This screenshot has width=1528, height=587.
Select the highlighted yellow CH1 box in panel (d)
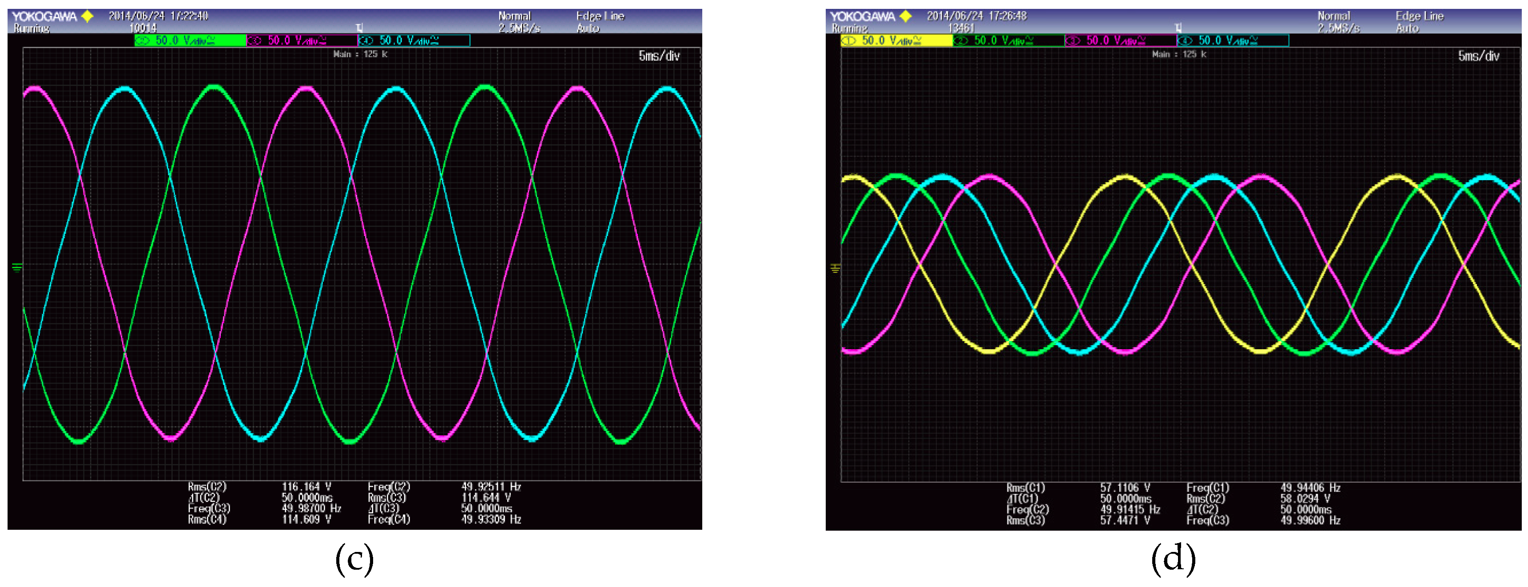point(896,40)
